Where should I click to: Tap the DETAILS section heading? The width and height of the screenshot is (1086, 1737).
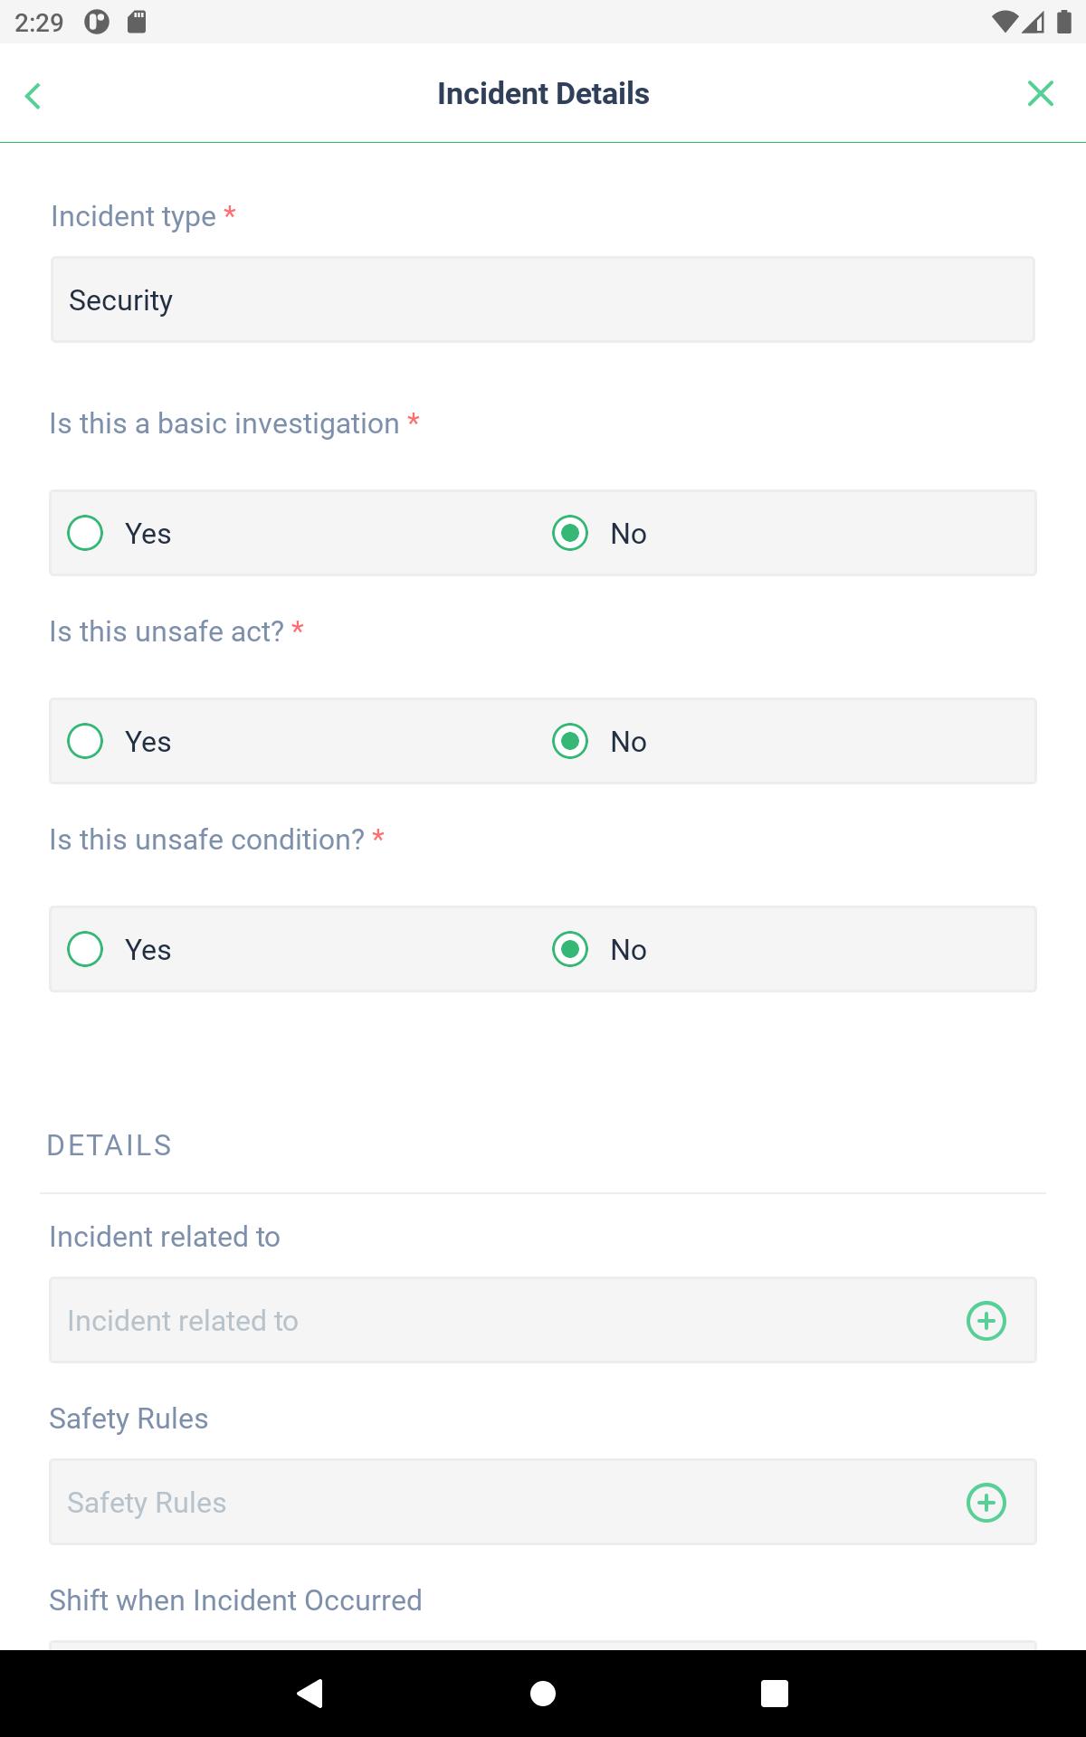click(110, 1145)
